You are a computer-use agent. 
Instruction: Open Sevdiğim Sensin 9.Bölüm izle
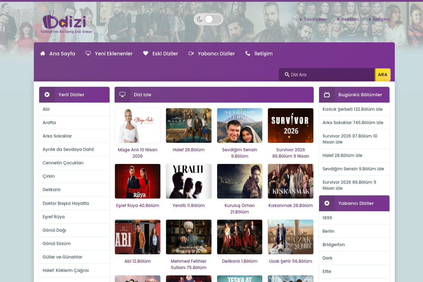[353, 169]
